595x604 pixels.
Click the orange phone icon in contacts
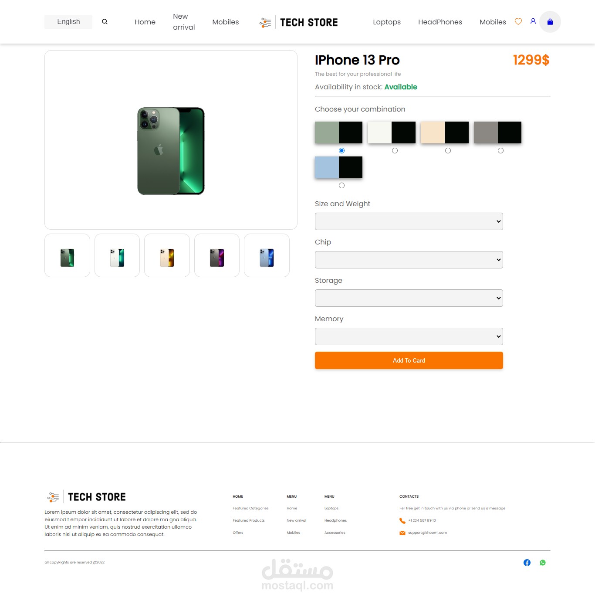tap(402, 520)
